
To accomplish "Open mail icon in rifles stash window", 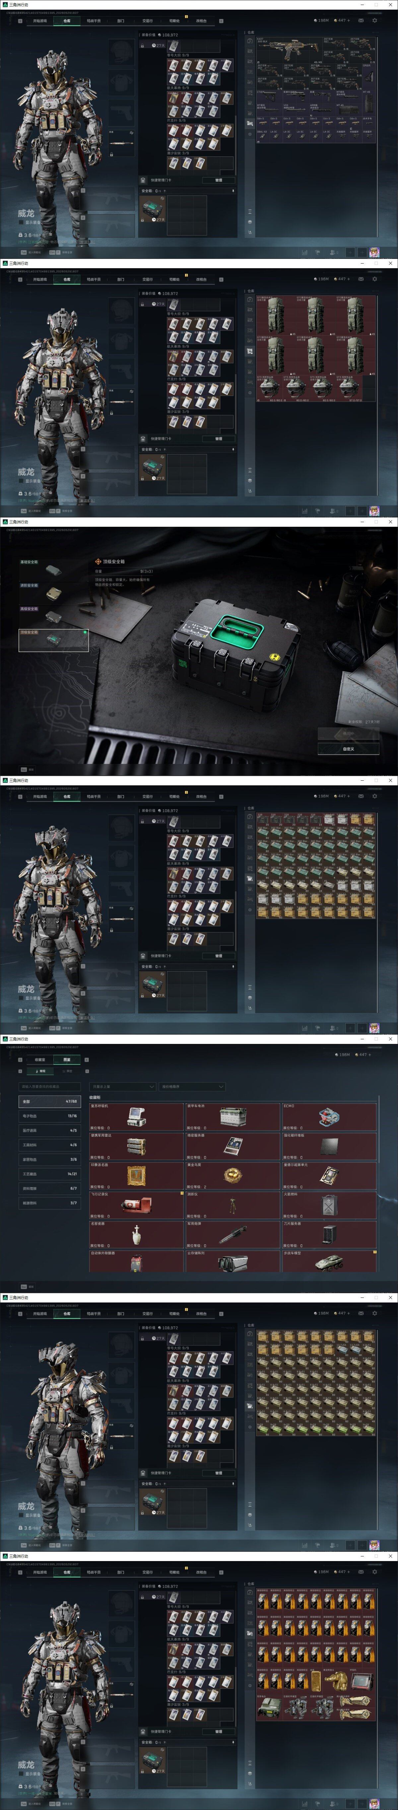I will (x=361, y=20).
